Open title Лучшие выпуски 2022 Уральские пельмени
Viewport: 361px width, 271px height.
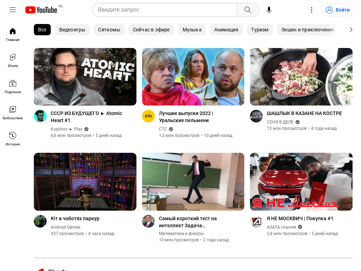pyautogui.click(x=186, y=117)
